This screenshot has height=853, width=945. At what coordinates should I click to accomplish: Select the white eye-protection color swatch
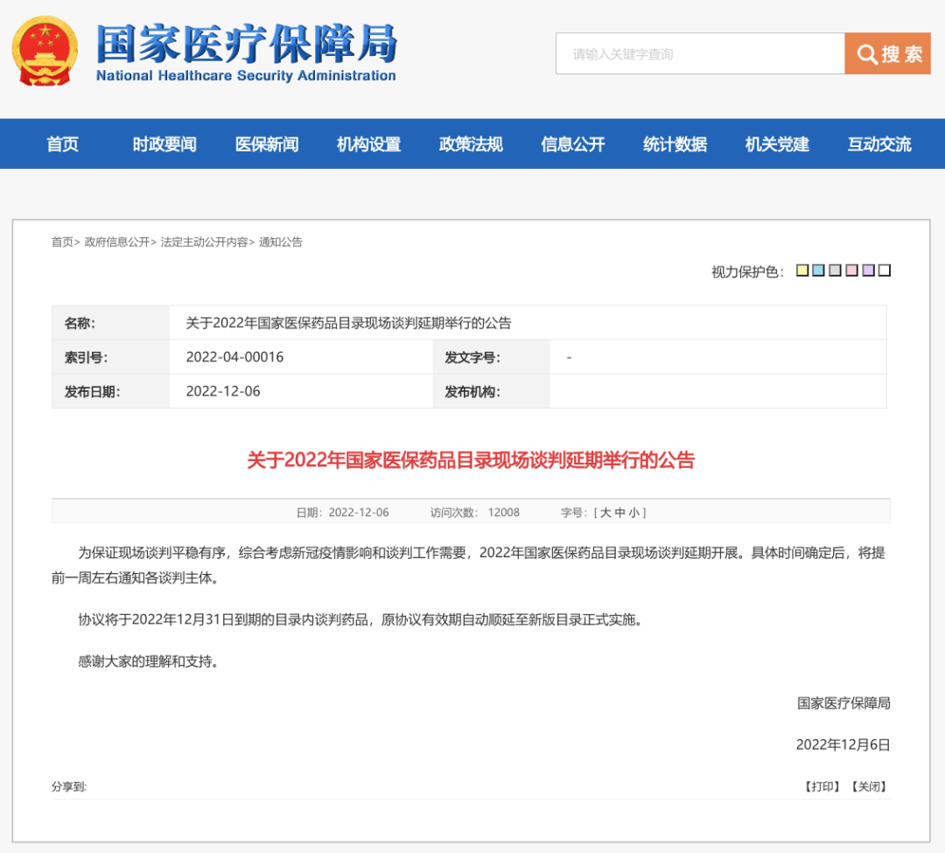884,270
